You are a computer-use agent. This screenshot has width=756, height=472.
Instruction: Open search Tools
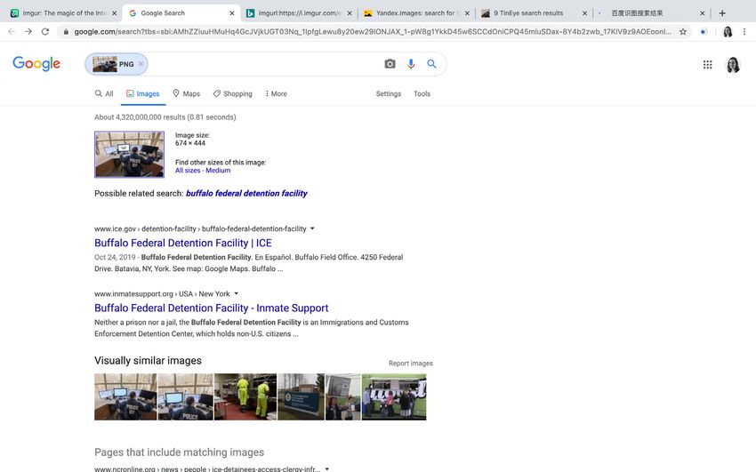point(422,94)
